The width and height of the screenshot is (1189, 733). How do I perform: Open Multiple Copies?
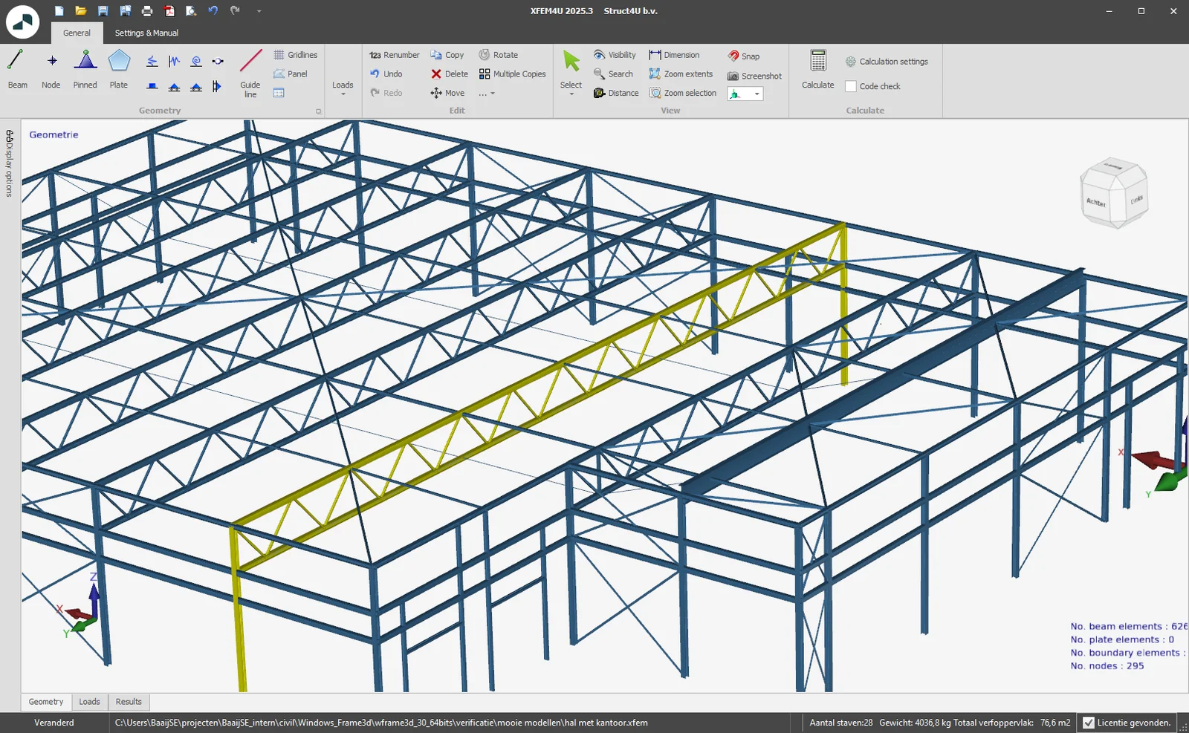click(x=513, y=74)
